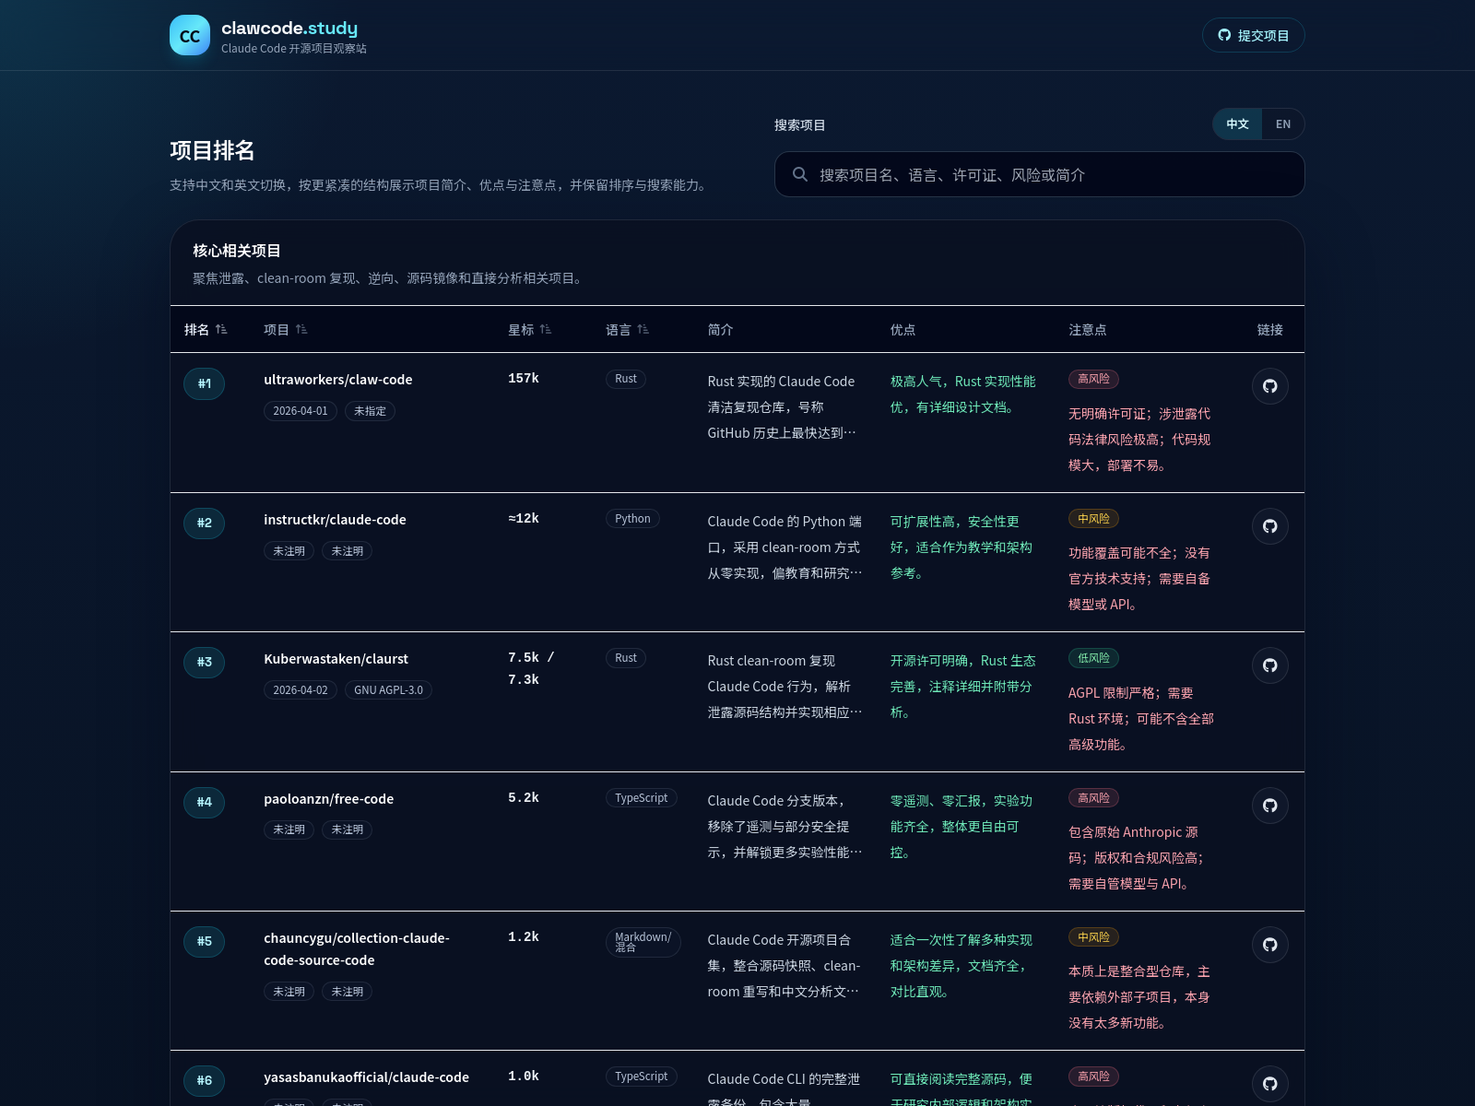Sort table by 星标 column
This screenshot has height=1106, width=1475.
[x=529, y=330]
